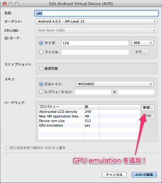The height and width of the screenshot is (183, 162).
Task: Click the cancel (キャンセル) button
Action: click(114, 175)
